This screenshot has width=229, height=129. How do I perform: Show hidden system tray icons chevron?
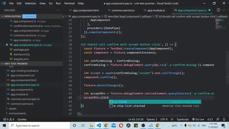click(x=181, y=125)
